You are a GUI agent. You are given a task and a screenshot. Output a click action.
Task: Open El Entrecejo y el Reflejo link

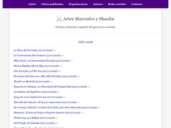[x=36, y=118]
